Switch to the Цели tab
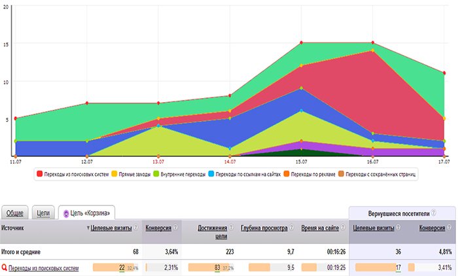The width and height of the screenshot is (458, 276). [x=43, y=213]
